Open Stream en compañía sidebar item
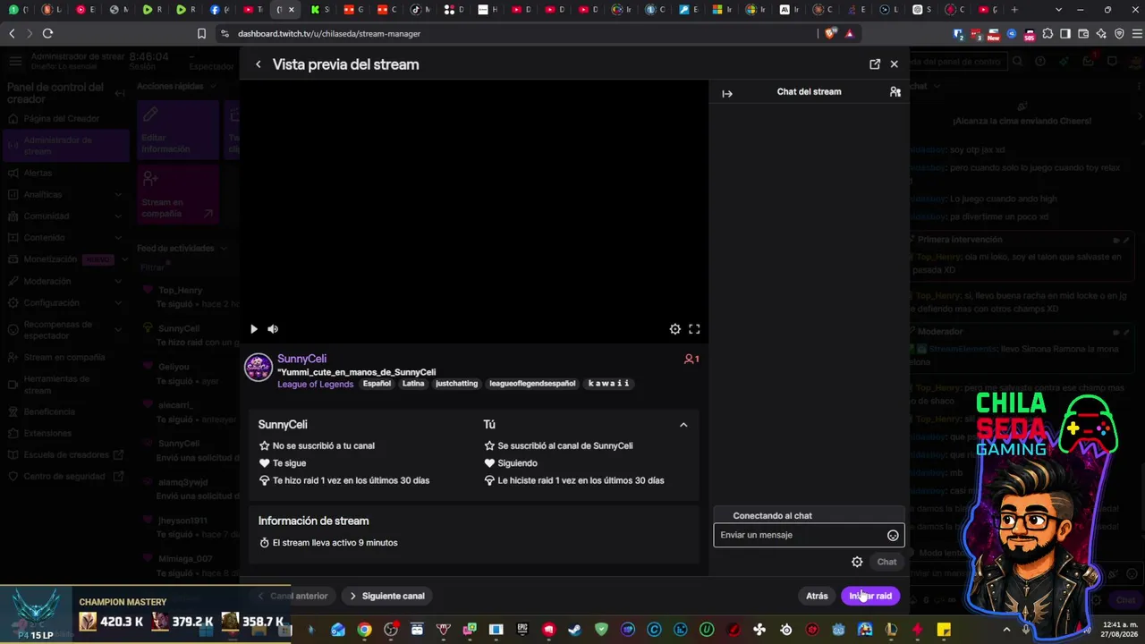The image size is (1145, 644). coord(64,358)
